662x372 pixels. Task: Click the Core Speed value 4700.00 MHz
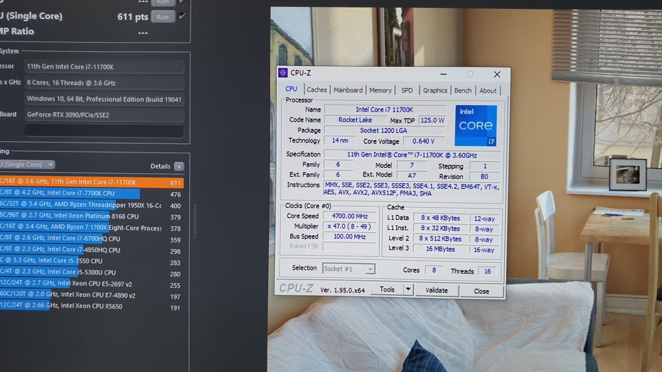(350, 216)
